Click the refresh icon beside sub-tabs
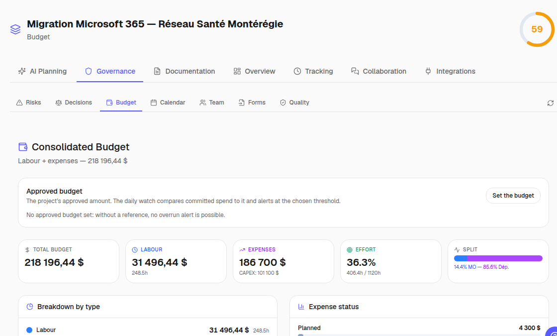 550,103
